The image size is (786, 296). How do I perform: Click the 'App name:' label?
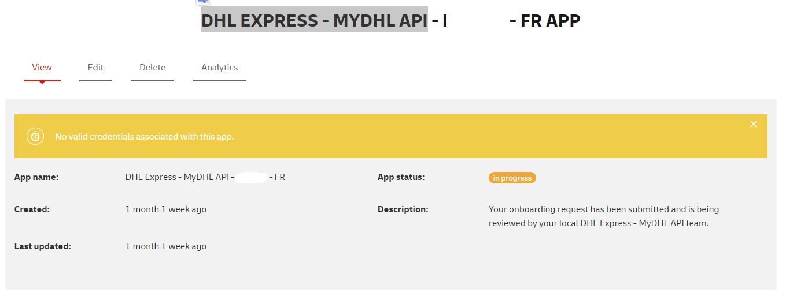coord(36,177)
